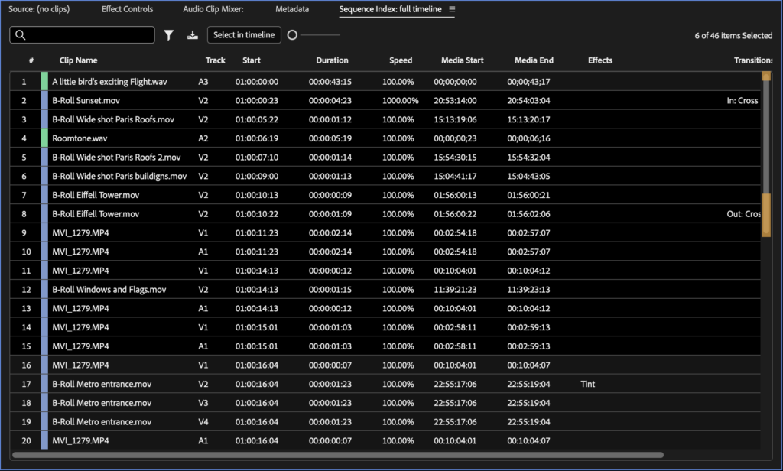This screenshot has width=783, height=471.
Task: Click row number 14
Action: point(26,328)
